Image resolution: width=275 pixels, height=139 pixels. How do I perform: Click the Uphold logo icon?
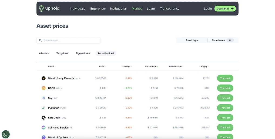(x=41, y=8)
